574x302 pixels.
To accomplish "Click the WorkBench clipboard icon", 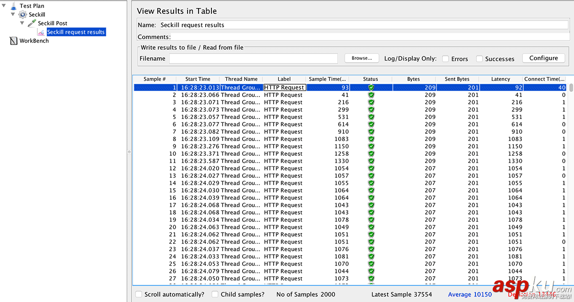I will pyautogui.click(x=14, y=41).
